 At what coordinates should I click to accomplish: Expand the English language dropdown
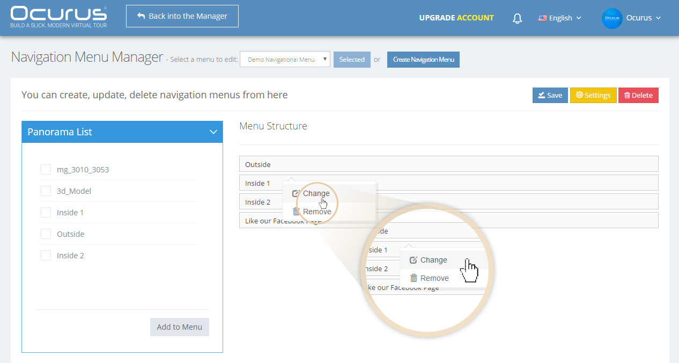(x=560, y=18)
